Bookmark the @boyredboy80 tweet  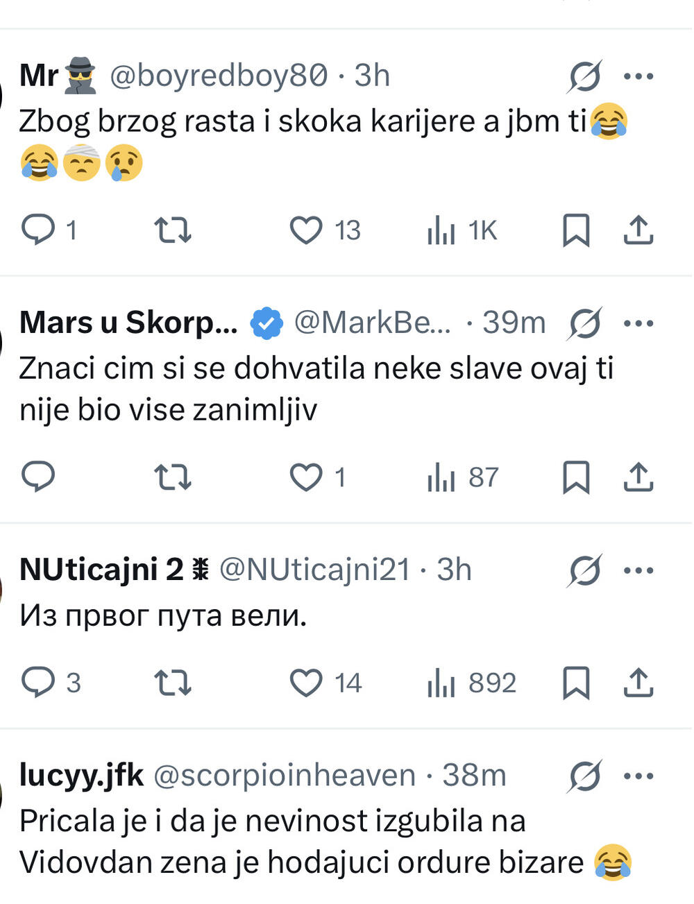point(575,230)
